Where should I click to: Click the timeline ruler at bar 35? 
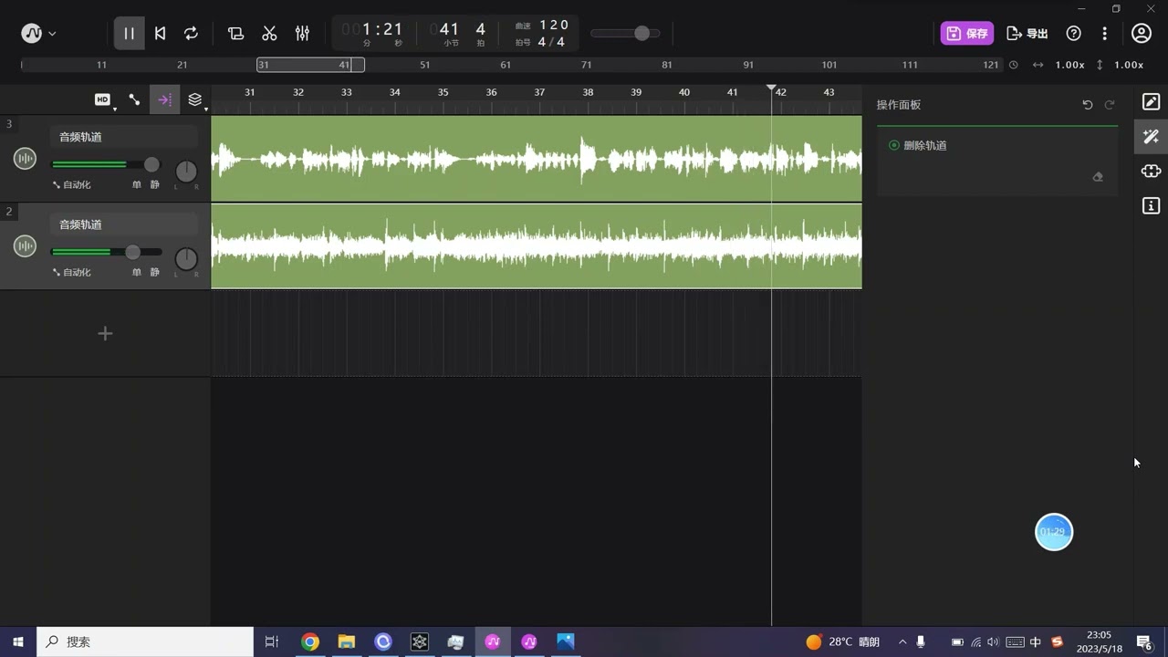[443, 92]
